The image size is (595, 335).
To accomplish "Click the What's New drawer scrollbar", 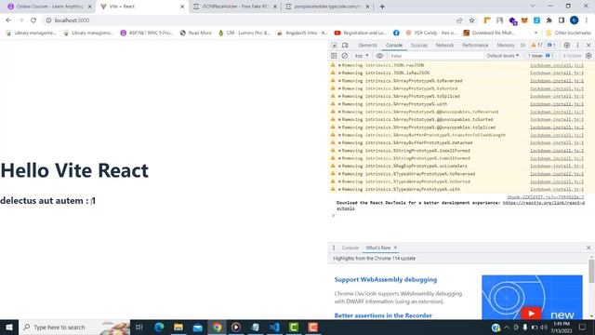I will click(591, 271).
